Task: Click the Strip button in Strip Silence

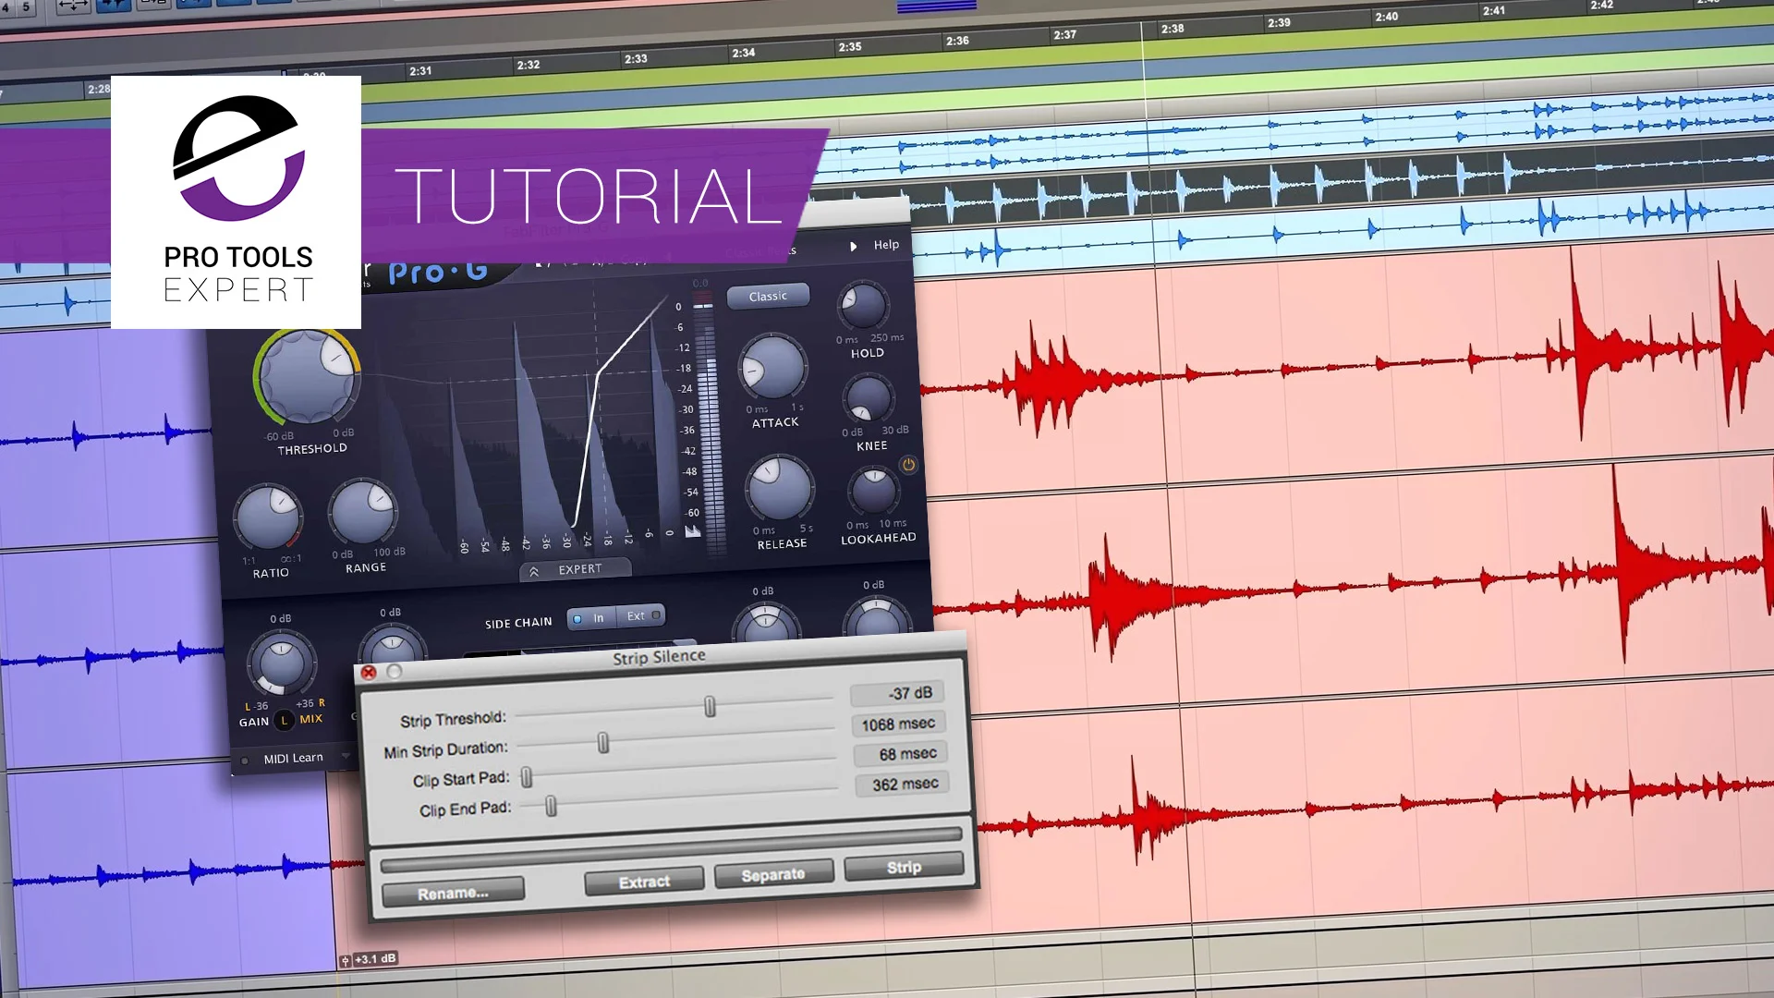Action: (902, 867)
